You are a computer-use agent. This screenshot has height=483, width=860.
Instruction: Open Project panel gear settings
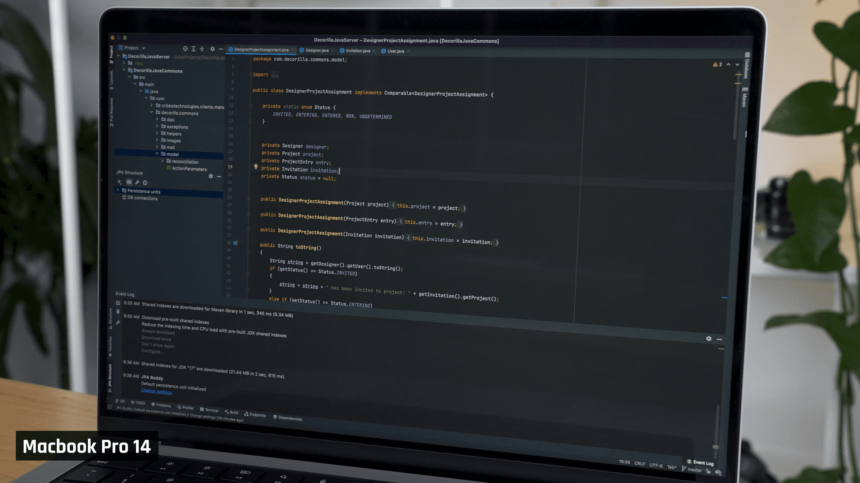click(x=212, y=49)
